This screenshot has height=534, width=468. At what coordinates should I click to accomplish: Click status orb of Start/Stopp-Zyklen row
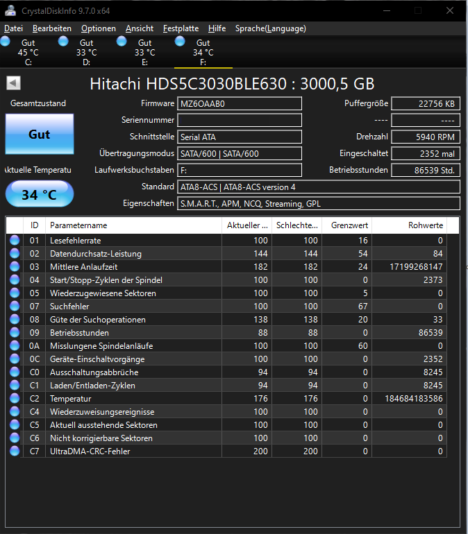click(x=15, y=279)
